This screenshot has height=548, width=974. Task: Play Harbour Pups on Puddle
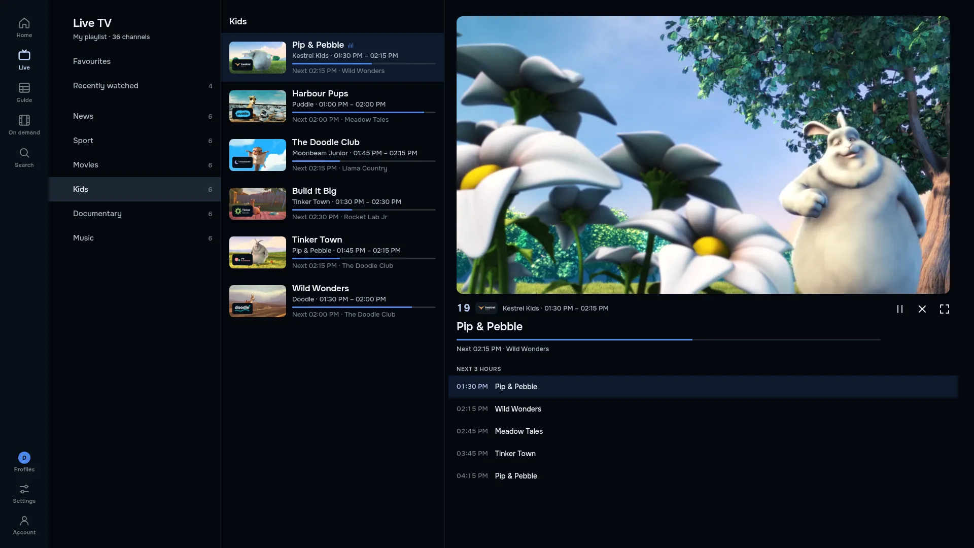pyautogui.click(x=332, y=106)
